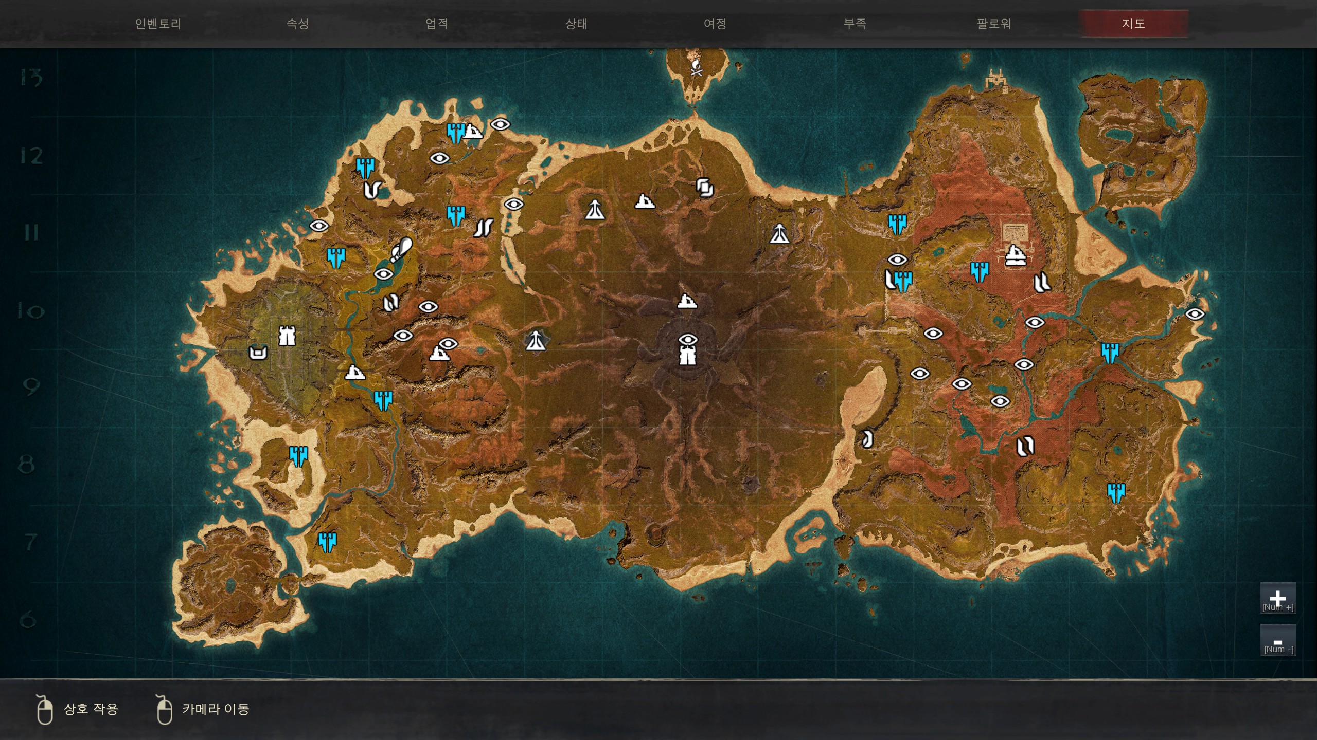
Task: Click the eye marker on the western lake
Action: tap(383, 274)
